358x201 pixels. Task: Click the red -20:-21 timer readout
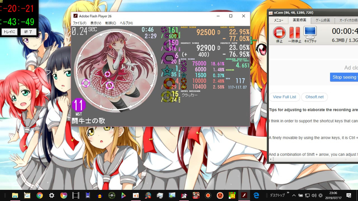(17, 9)
